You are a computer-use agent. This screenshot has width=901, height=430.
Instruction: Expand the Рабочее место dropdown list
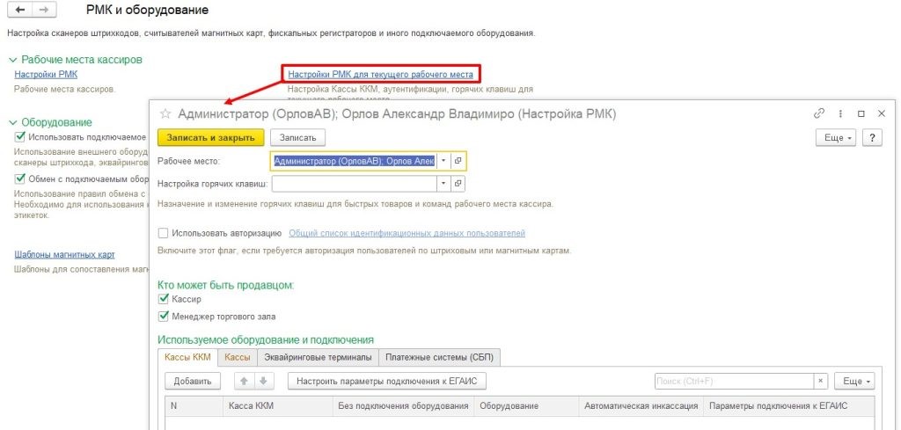(x=443, y=161)
